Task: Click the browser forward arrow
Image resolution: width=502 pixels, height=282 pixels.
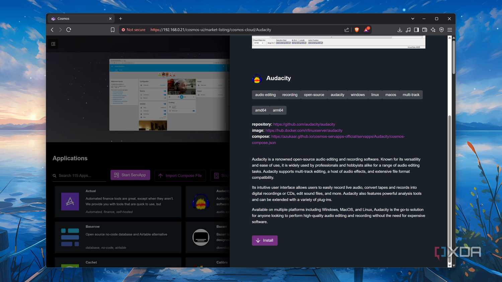Action: tap(60, 30)
